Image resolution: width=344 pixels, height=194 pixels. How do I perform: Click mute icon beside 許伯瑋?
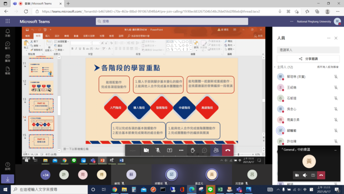336,141
